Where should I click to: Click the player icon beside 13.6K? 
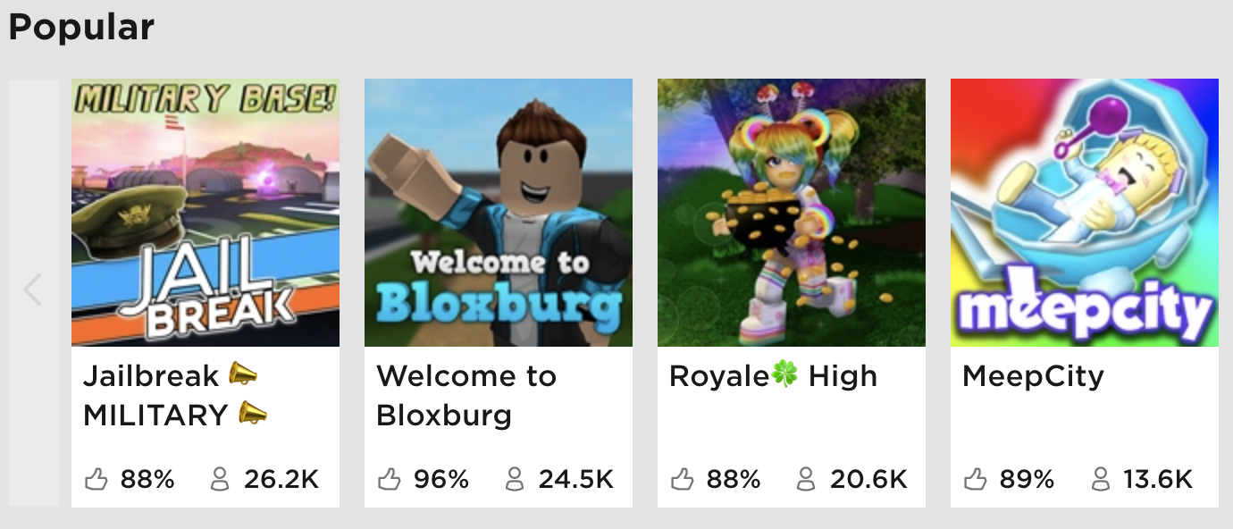click(x=1101, y=480)
